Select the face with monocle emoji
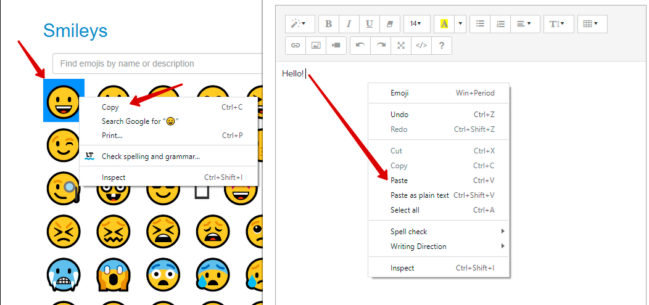This screenshot has height=305, width=649. [63, 189]
